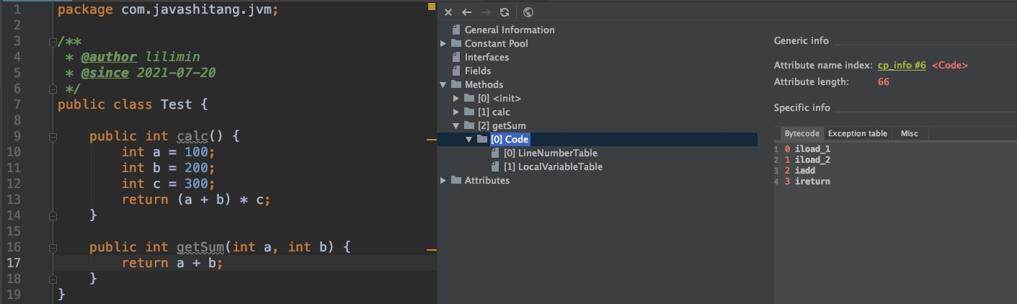
Task: Switch to the Exception table tab
Action: (857, 134)
